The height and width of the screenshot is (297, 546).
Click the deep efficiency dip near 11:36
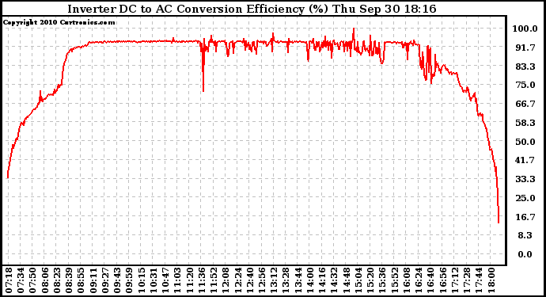(x=203, y=89)
